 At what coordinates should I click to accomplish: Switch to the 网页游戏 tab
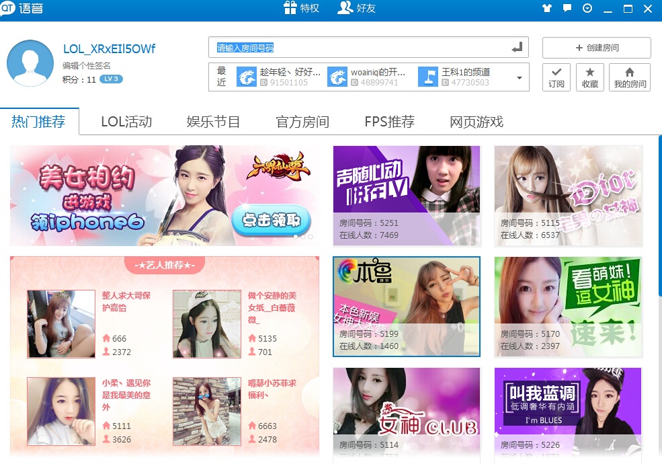477,122
